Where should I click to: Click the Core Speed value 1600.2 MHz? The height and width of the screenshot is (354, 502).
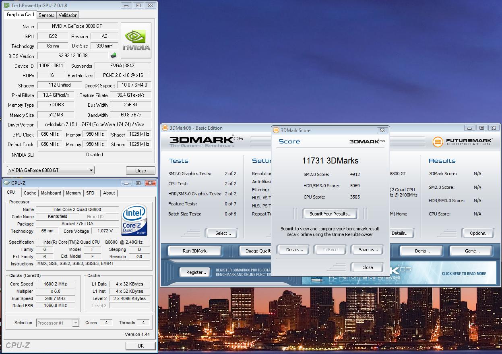point(56,284)
